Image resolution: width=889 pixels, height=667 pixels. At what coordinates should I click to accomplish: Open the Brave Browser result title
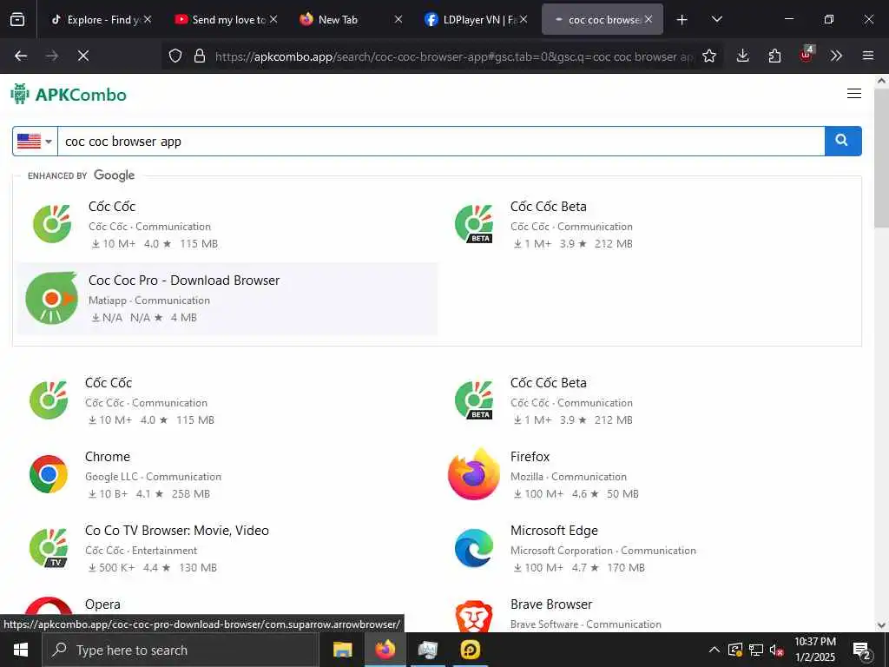coord(551,604)
